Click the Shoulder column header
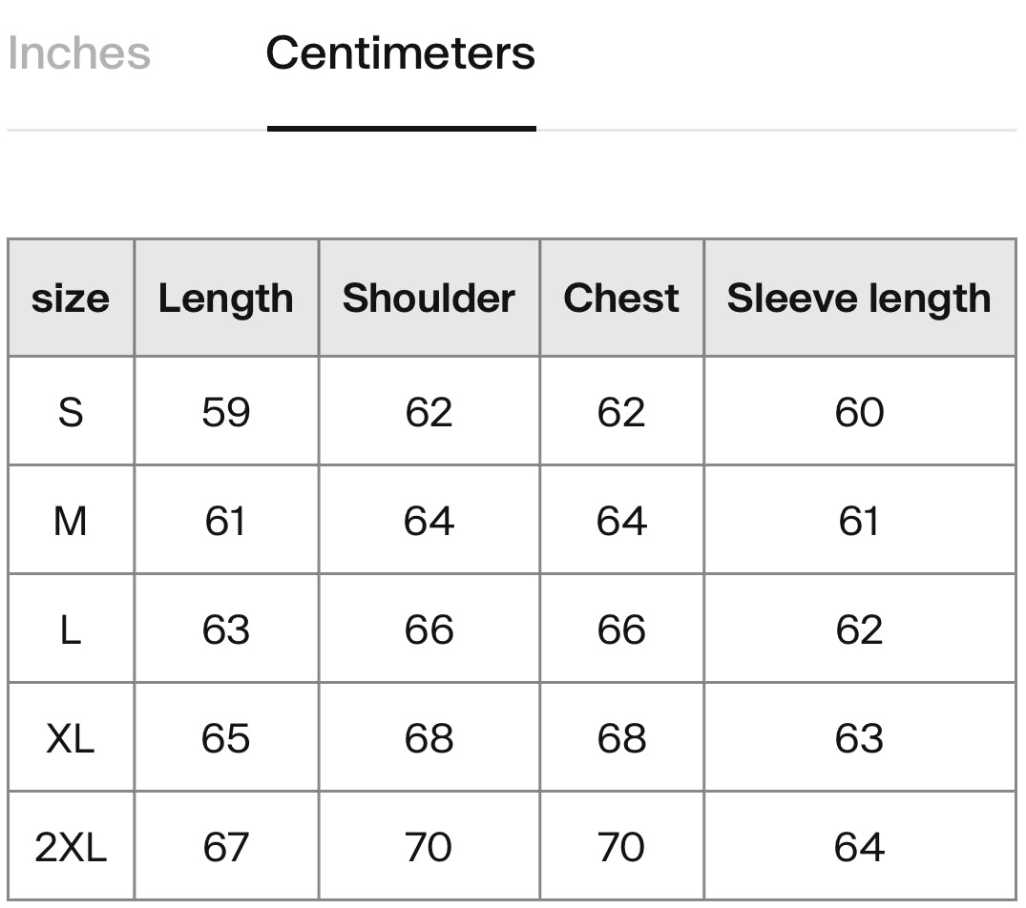This screenshot has width=1026, height=908. tap(429, 299)
